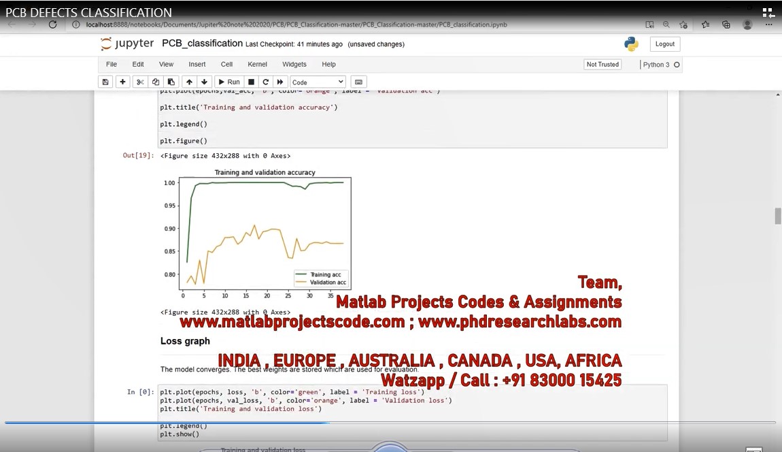The image size is (782, 452).
Task: Paste cells below using the toolbar icon
Action: tap(171, 82)
